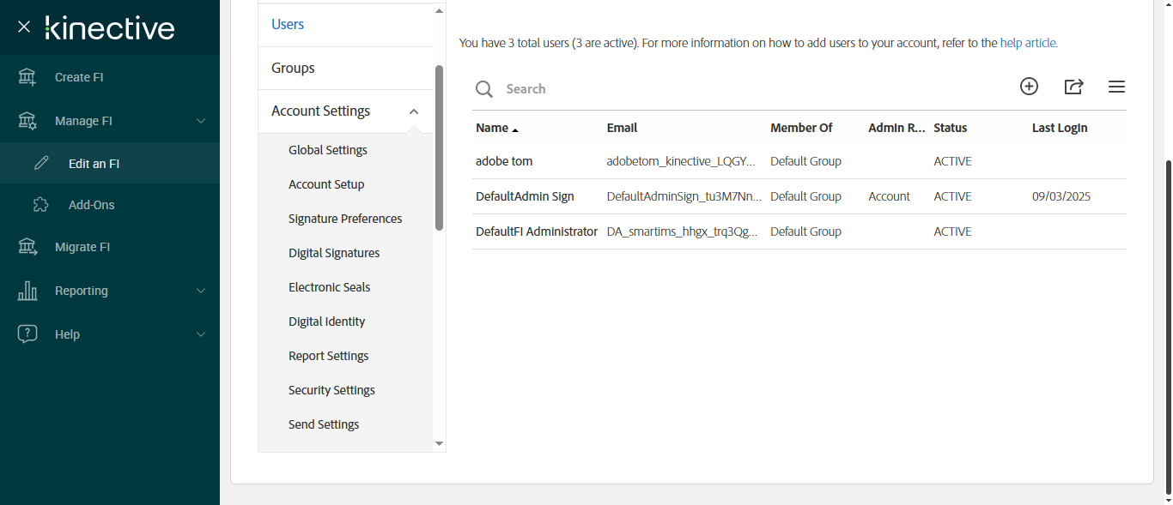1173x505 pixels.
Task: Collapse the Account Settings section
Action: [414, 111]
